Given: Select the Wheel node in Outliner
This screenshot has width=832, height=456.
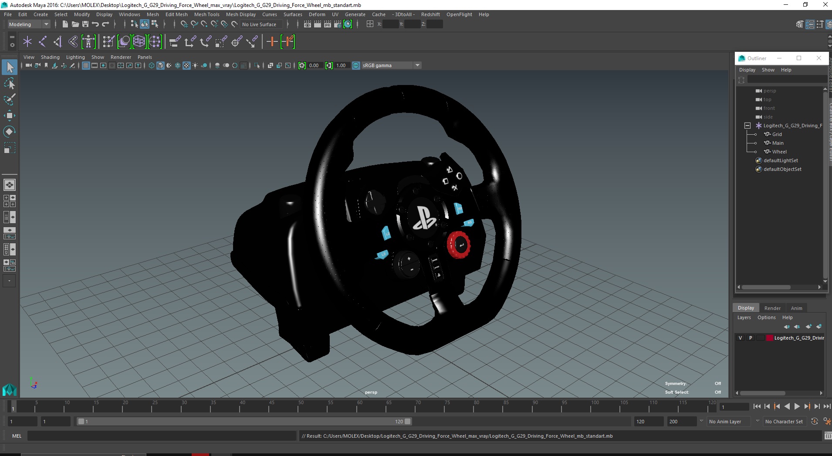Looking at the screenshot, I should tap(779, 152).
